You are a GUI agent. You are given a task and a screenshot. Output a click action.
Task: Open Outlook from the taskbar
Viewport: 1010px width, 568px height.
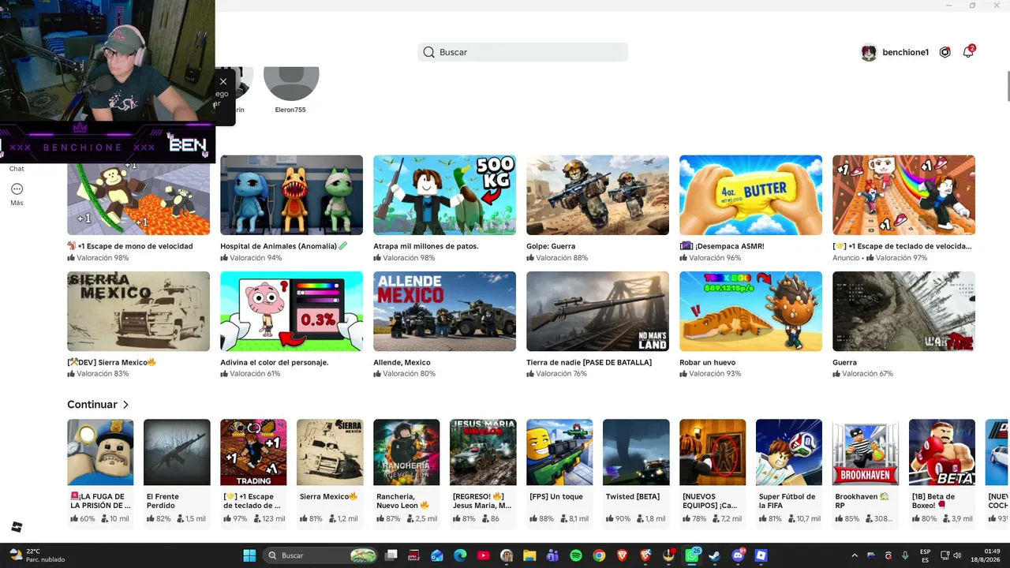click(437, 555)
